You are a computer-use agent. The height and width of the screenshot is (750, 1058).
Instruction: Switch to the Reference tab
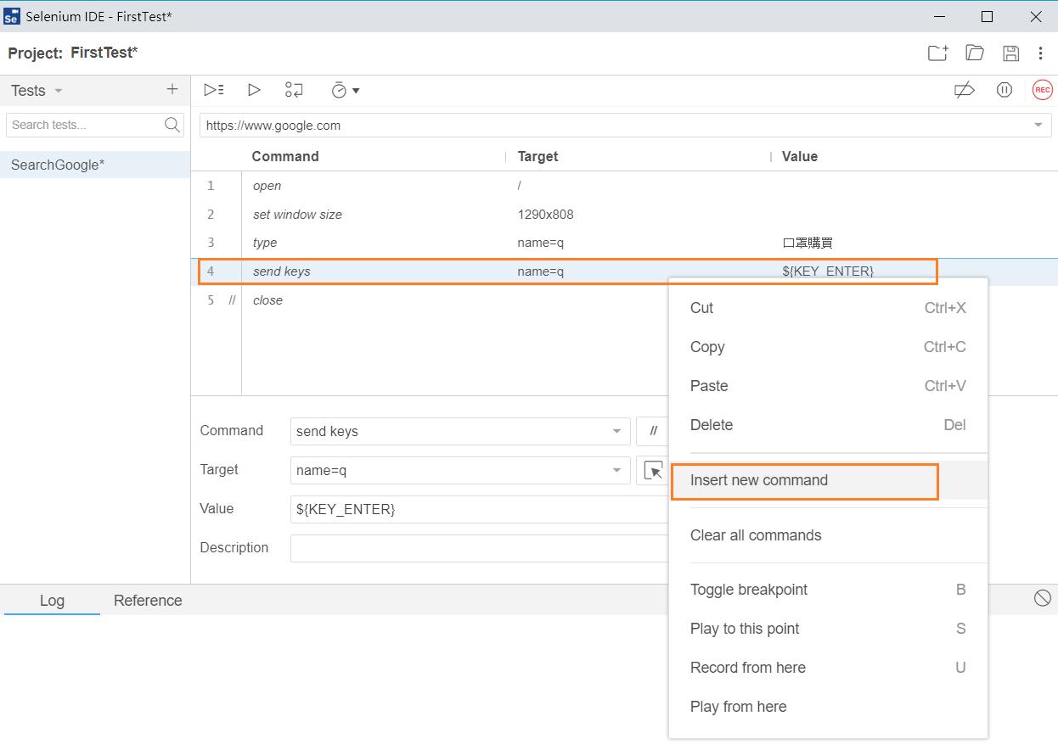tap(148, 601)
